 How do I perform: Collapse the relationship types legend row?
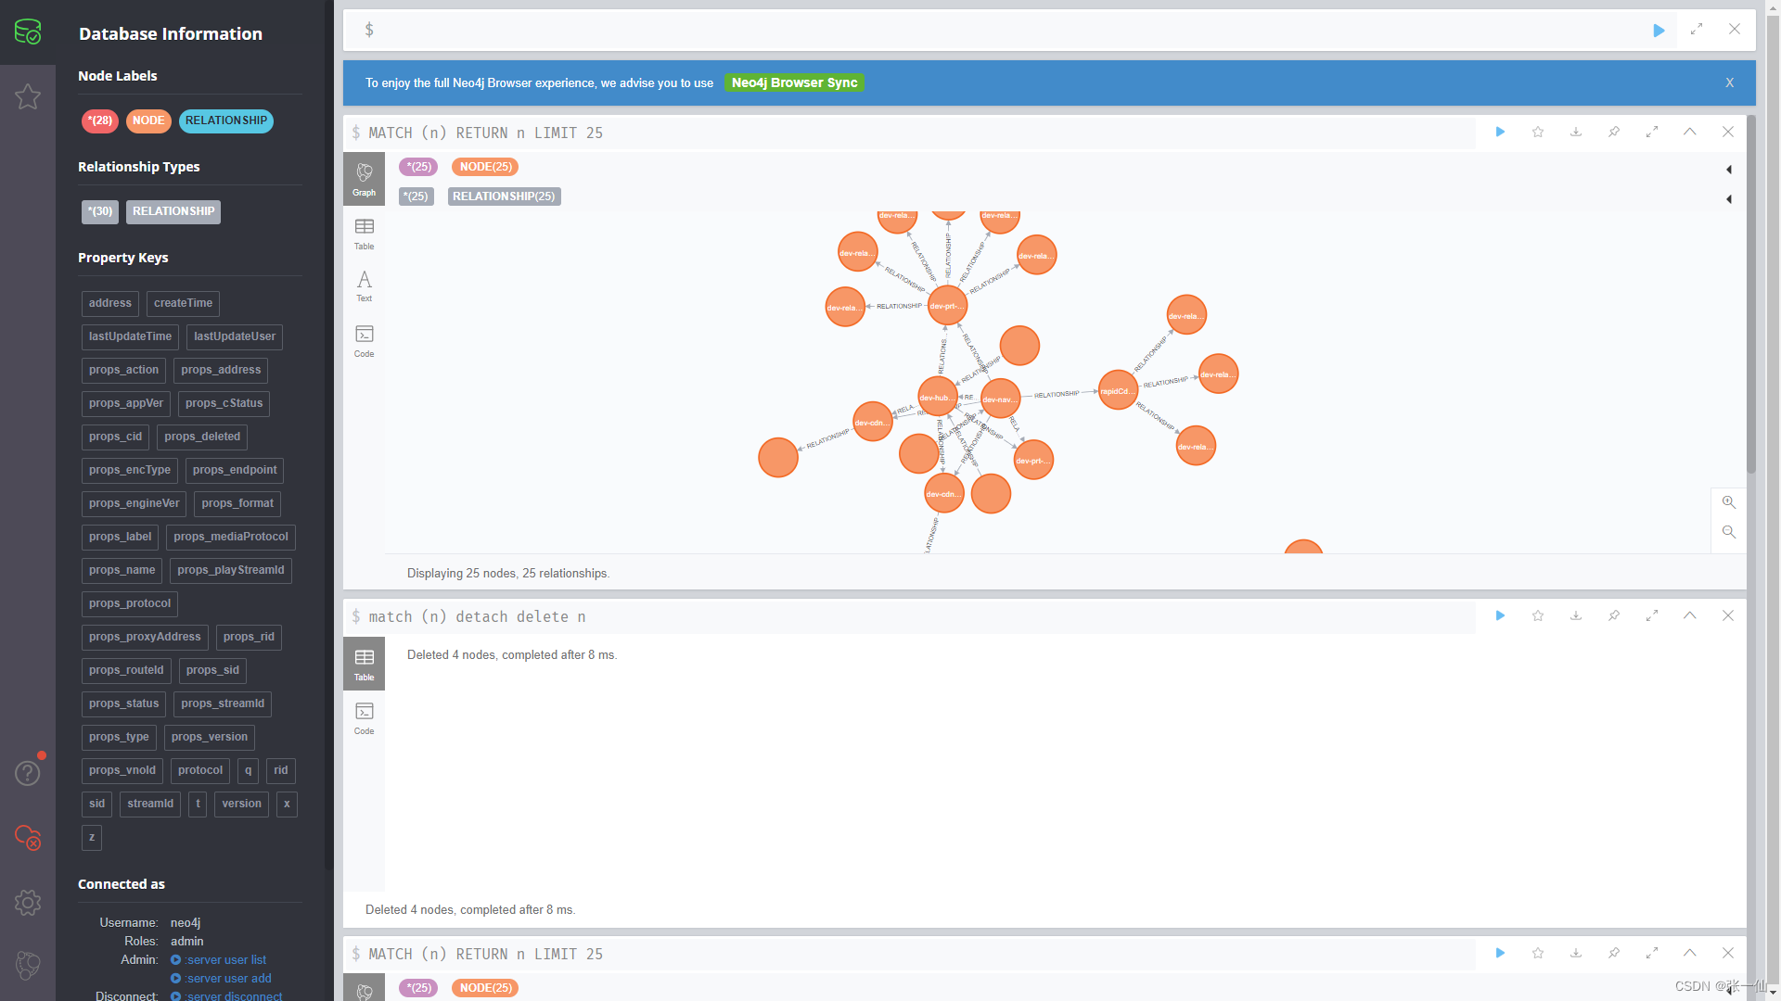[1729, 199]
